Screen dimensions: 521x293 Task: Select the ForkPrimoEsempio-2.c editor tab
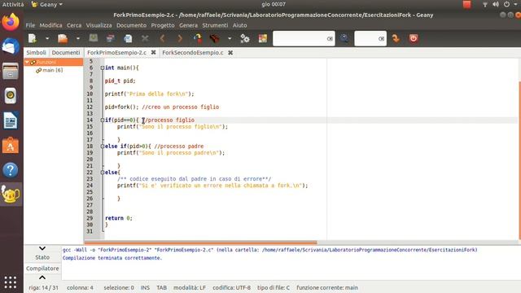click(x=116, y=52)
